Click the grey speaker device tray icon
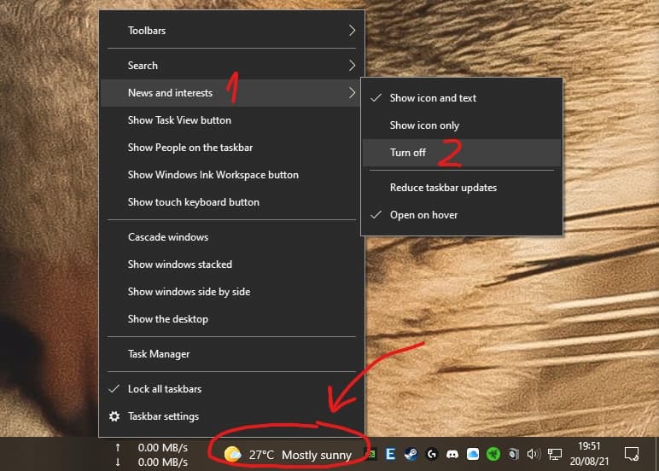 [x=514, y=454]
